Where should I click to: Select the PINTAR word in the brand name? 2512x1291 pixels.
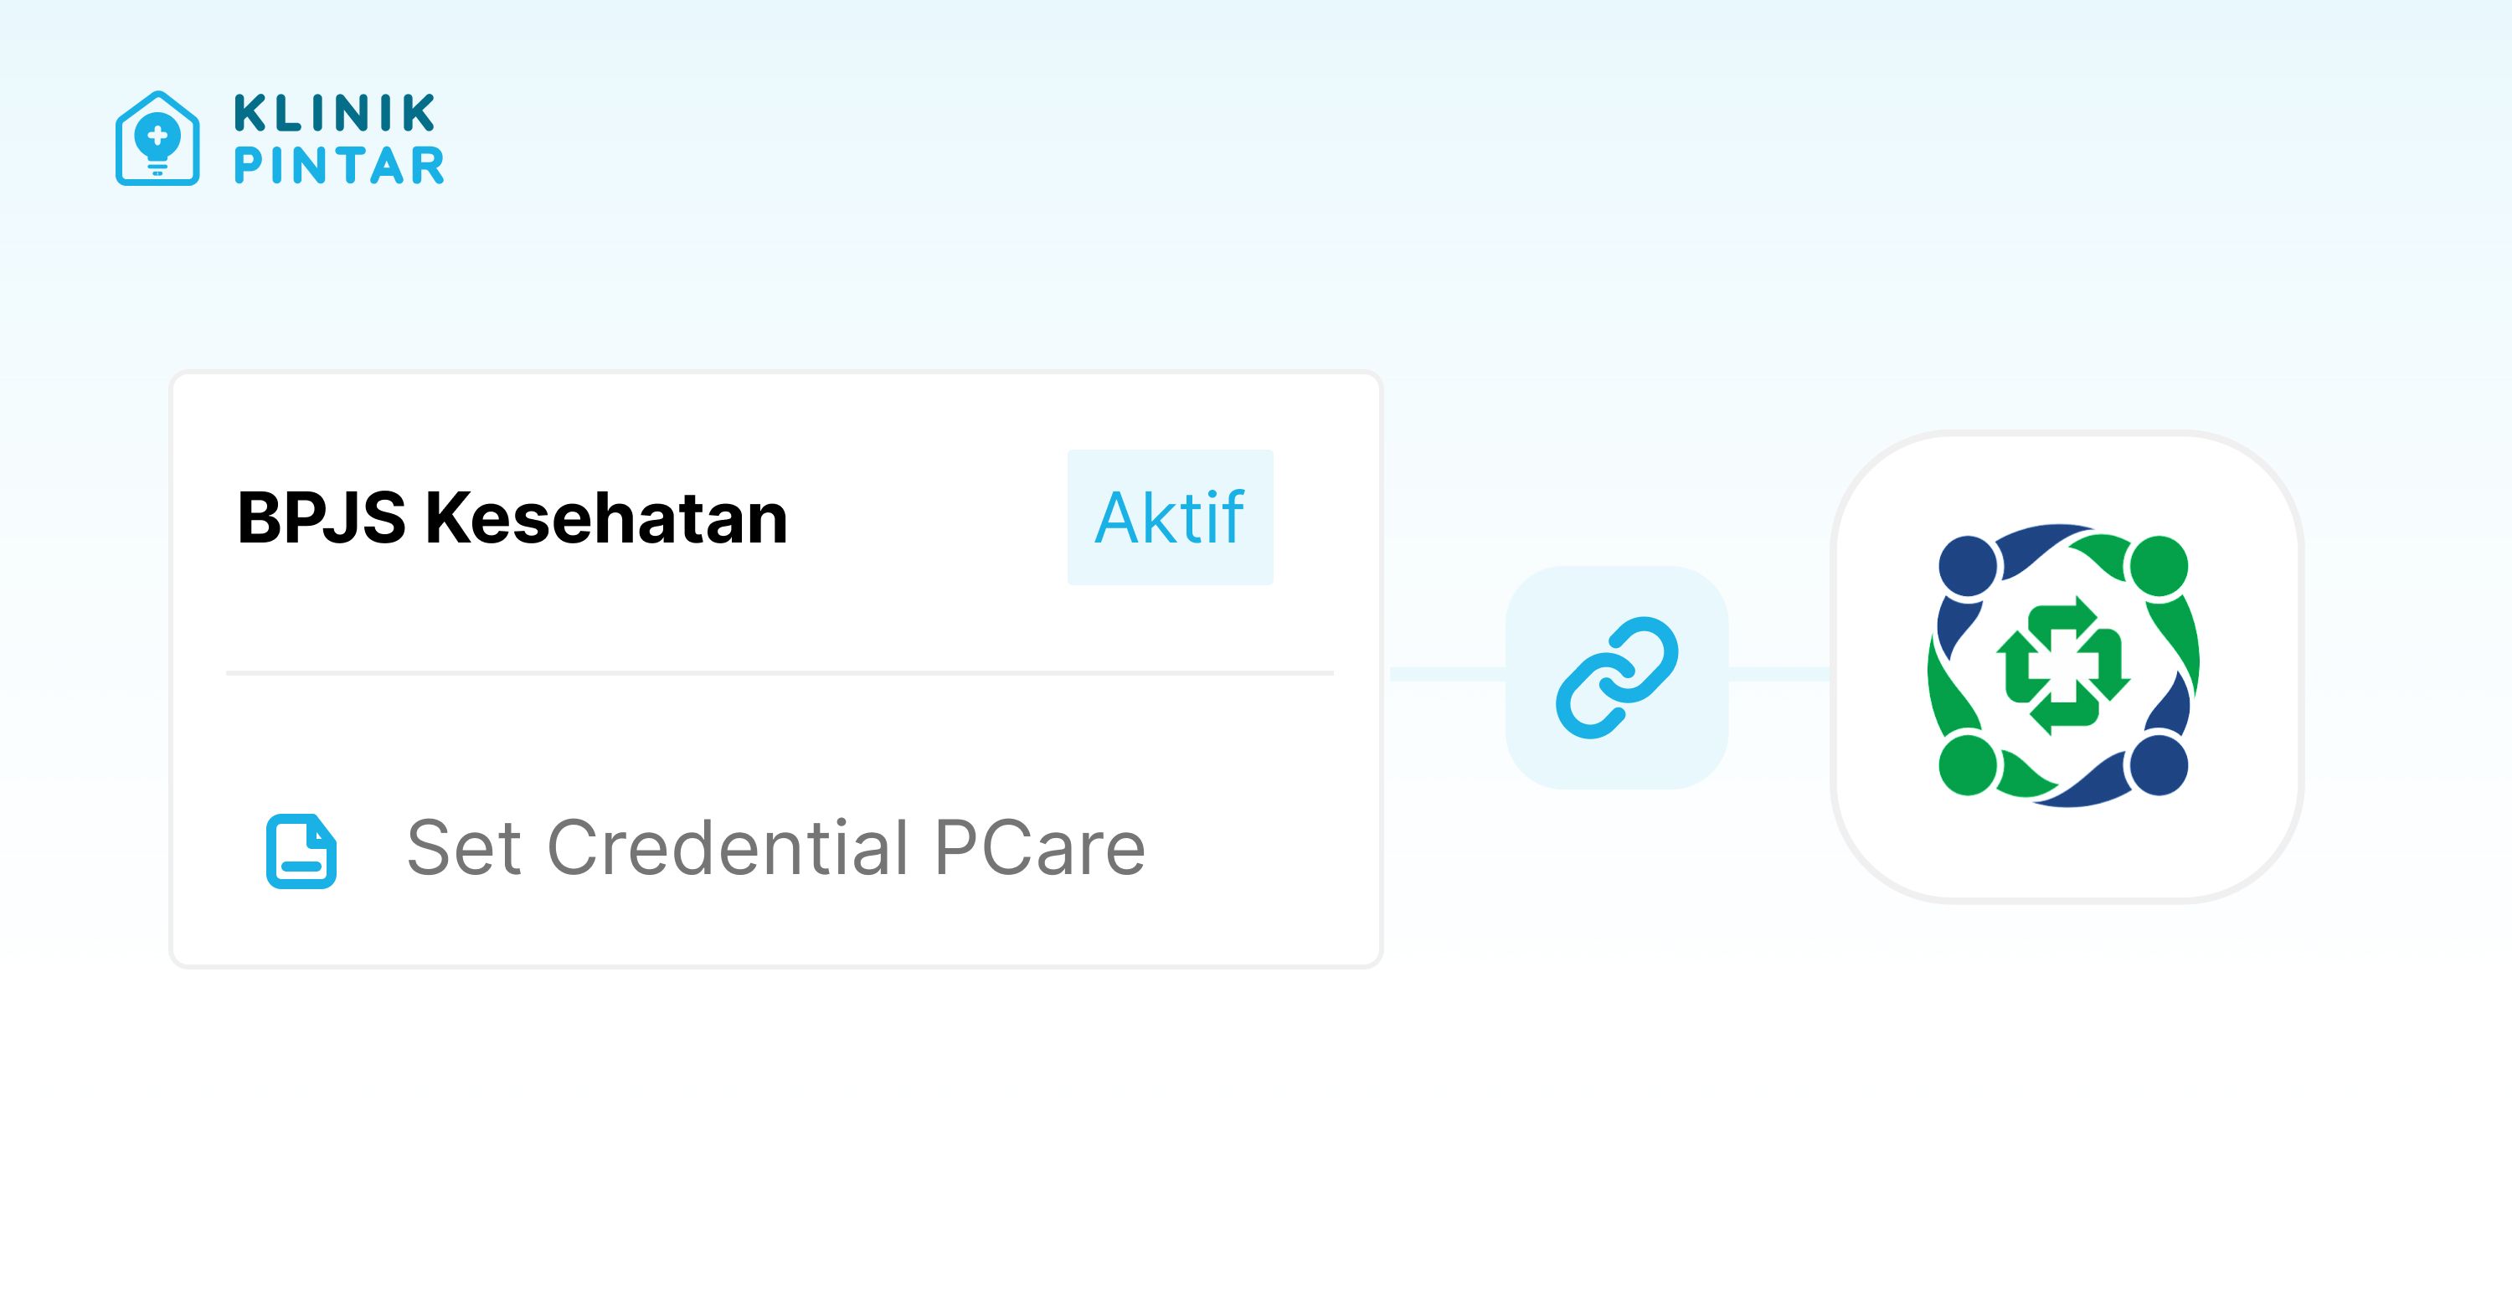[x=338, y=166]
